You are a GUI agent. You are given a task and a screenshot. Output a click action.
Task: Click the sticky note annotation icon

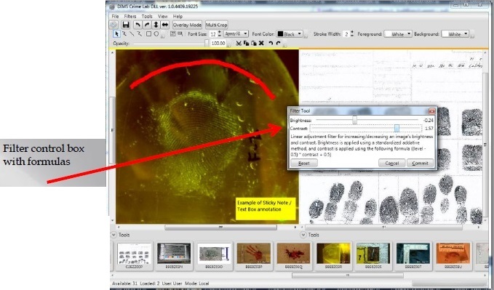click(x=173, y=33)
